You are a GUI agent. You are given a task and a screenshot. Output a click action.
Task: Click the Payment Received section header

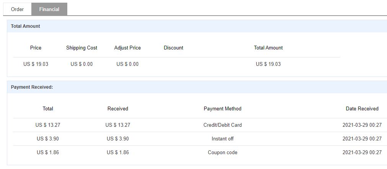coord(32,87)
